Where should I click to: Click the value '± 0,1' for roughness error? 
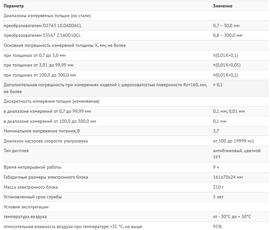click(218, 85)
